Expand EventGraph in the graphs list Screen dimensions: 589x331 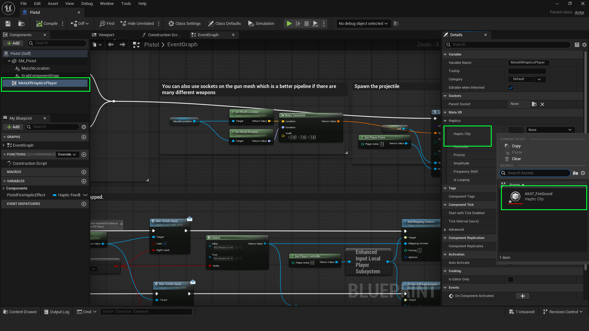[x=4, y=145]
